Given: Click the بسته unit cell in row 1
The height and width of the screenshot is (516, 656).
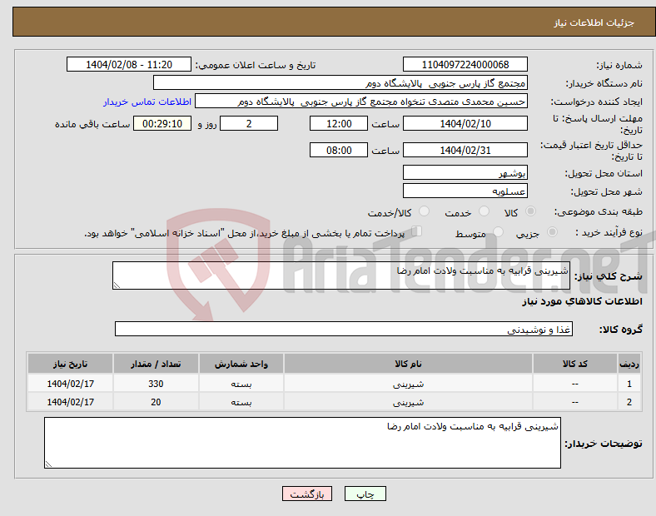Looking at the screenshot, I should 241,384.
